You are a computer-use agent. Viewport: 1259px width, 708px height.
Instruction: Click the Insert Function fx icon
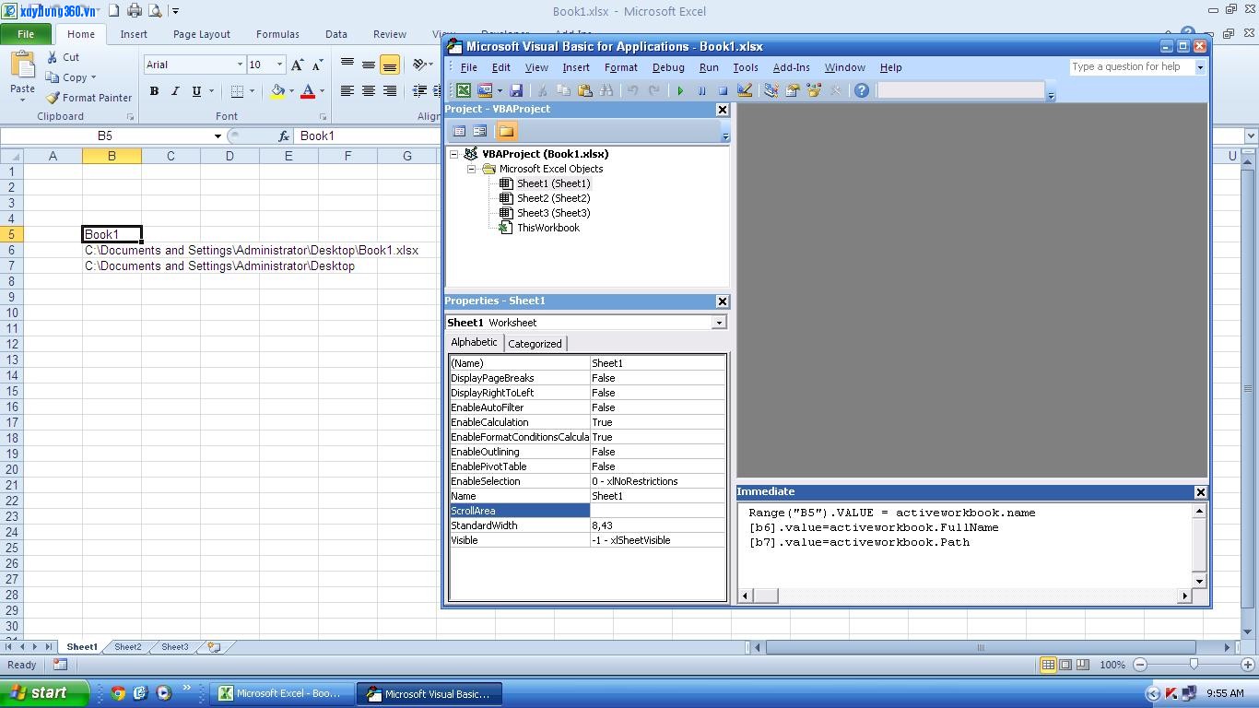coord(284,136)
